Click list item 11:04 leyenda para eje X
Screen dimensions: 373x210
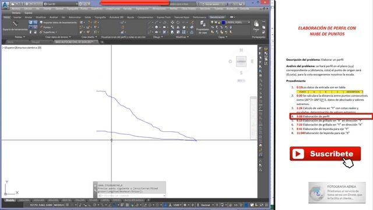(x=323, y=133)
